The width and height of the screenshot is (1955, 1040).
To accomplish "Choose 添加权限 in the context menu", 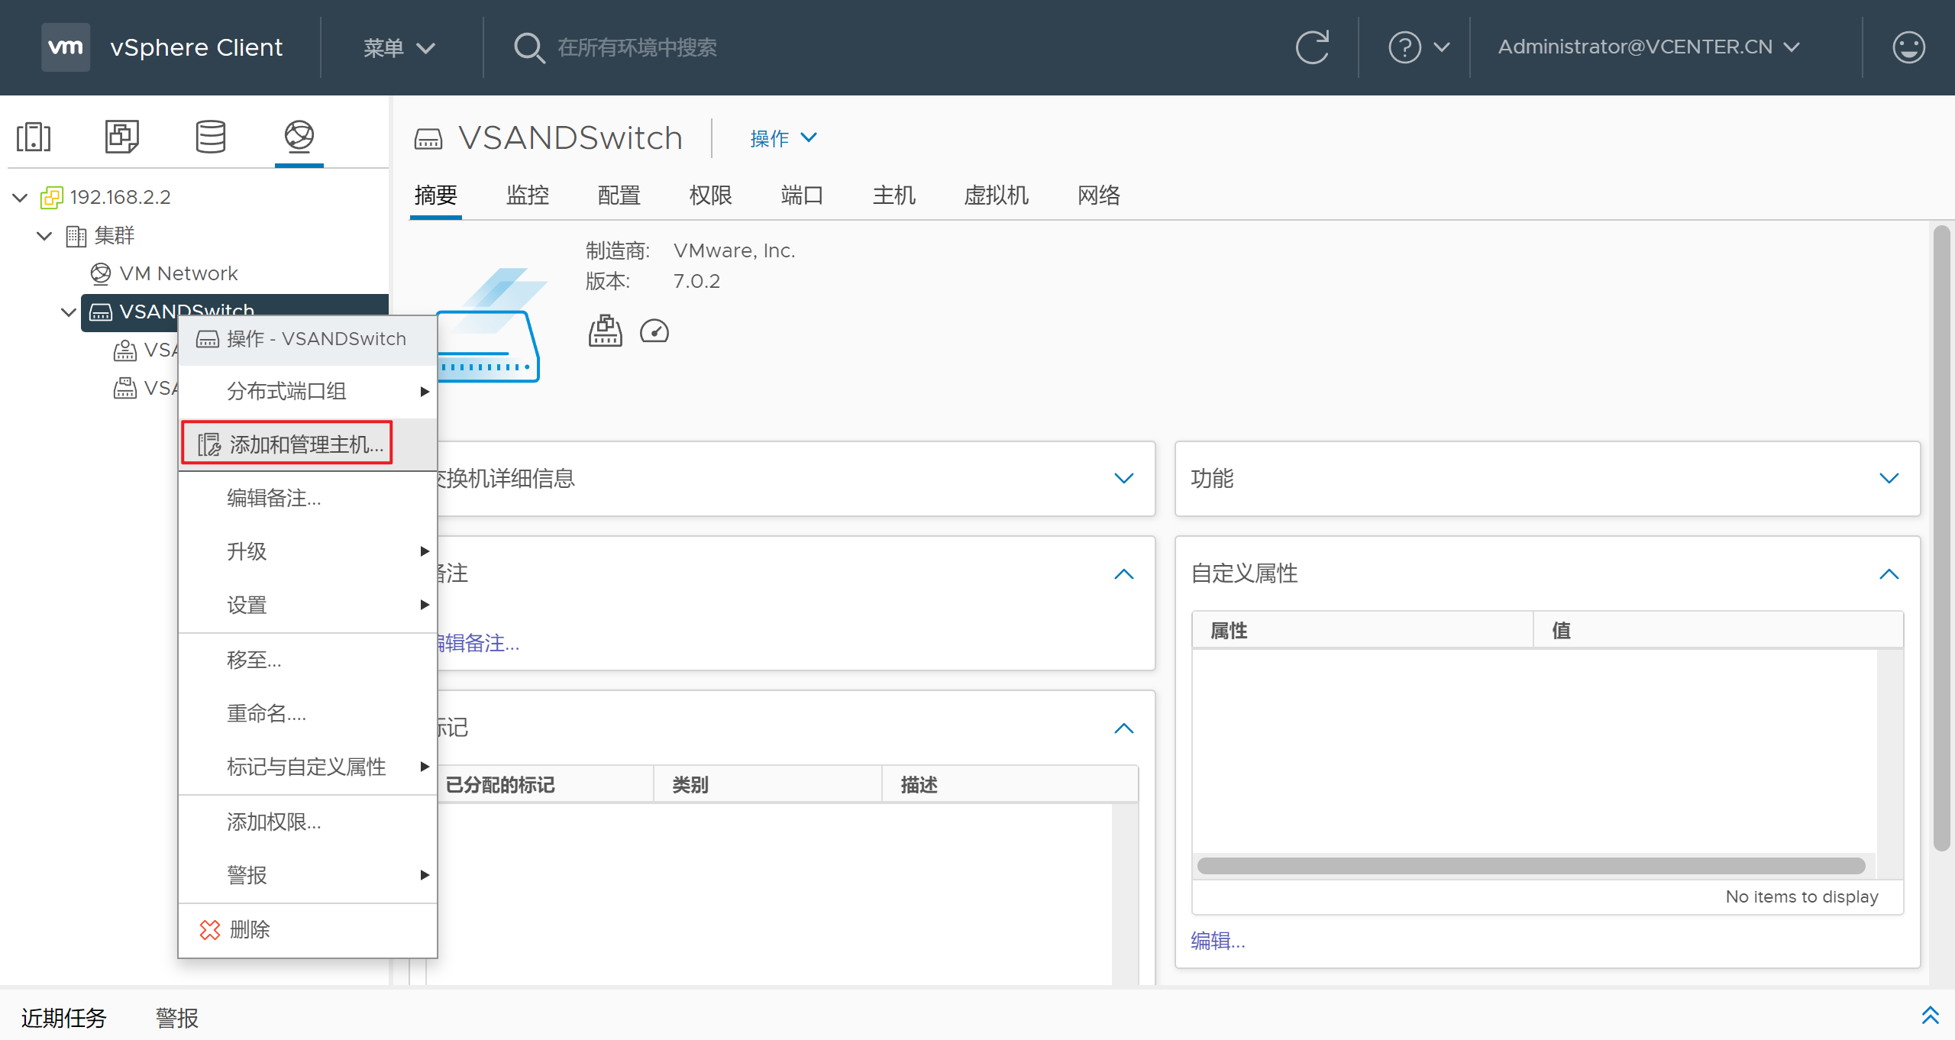I will click(x=308, y=822).
